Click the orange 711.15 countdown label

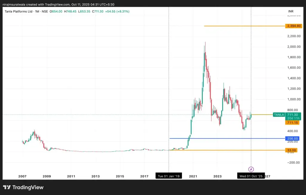pos(292,122)
